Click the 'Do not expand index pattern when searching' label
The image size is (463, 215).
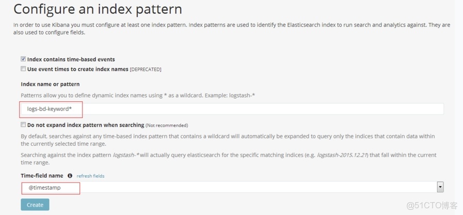pos(85,125)
